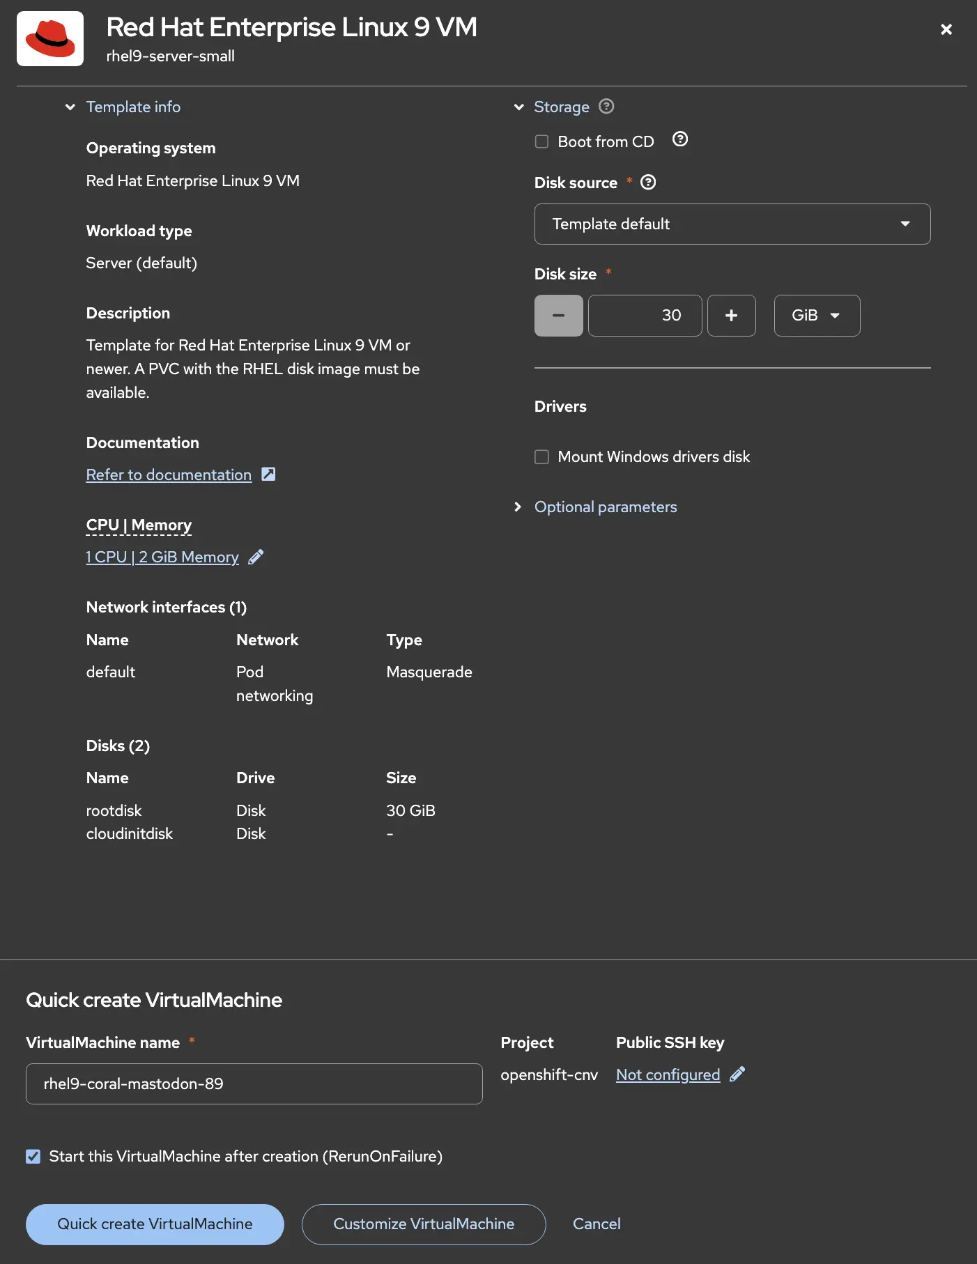The image size is (977, 1264).
Task: Click Customize VirtualMachine button
Action: [424, 1224]
